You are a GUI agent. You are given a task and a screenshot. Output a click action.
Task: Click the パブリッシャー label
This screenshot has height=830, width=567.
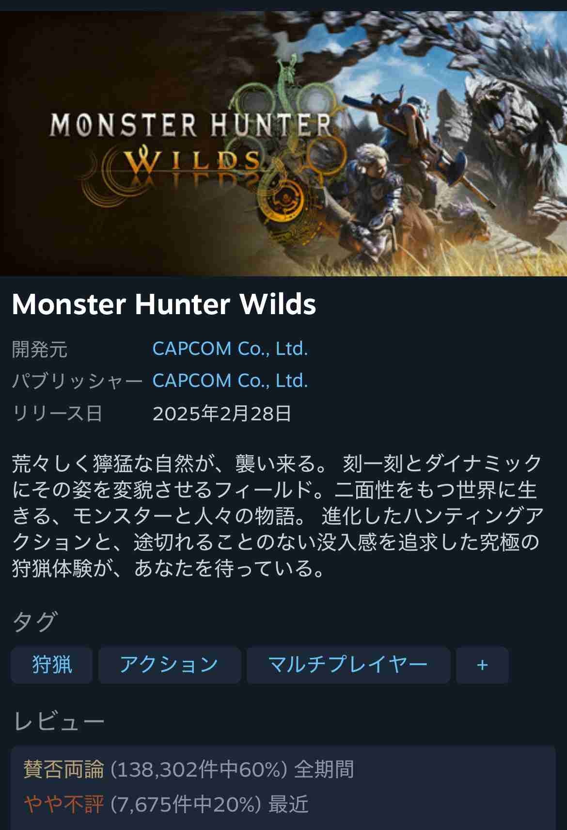pos(77,381)
